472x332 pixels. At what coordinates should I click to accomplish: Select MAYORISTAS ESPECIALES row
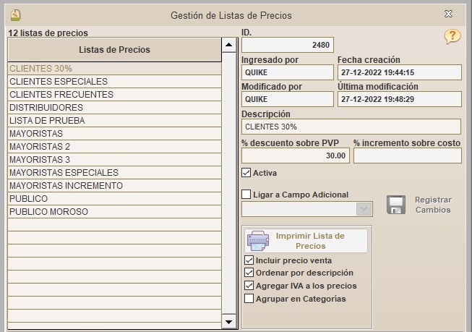[114, 172]
